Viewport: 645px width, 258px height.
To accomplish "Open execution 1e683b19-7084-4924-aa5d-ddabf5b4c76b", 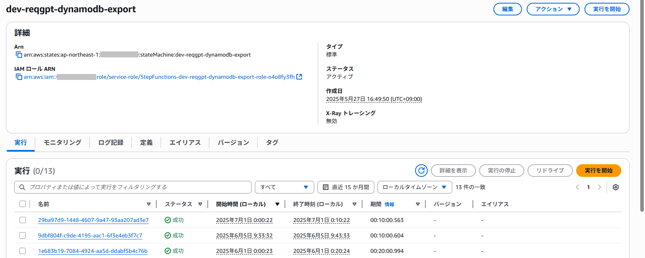I will click(93, 251).
